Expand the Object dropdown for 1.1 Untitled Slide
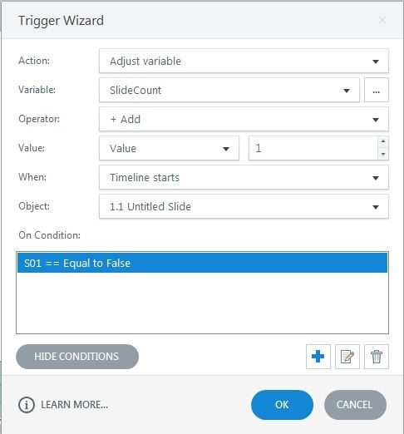Screen dimensions: 404x434 point(244,206)
